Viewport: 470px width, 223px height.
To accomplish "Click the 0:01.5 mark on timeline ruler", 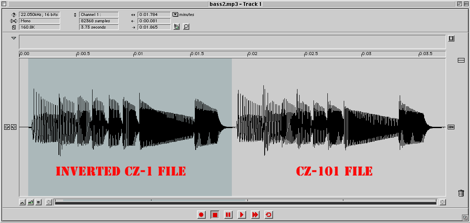I will 197,54.
